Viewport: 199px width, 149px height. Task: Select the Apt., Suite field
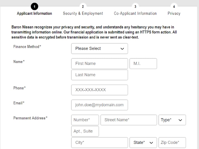(x=85, y=131)
